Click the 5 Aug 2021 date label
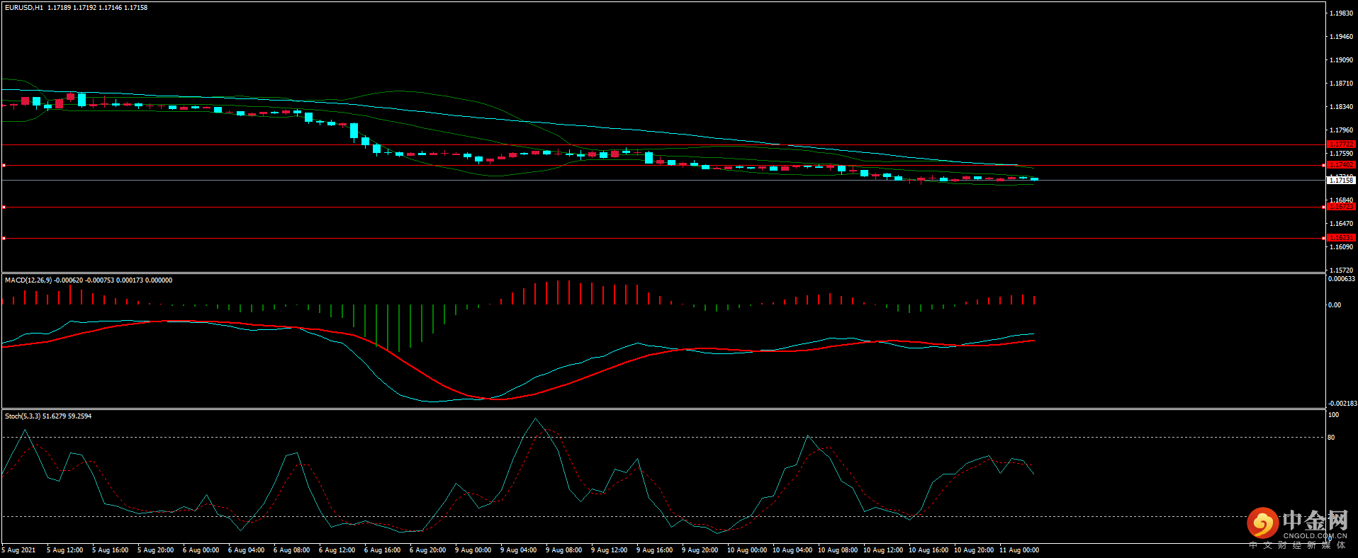Viewport: 1358px width, 558px height. [x=19, y=550]
